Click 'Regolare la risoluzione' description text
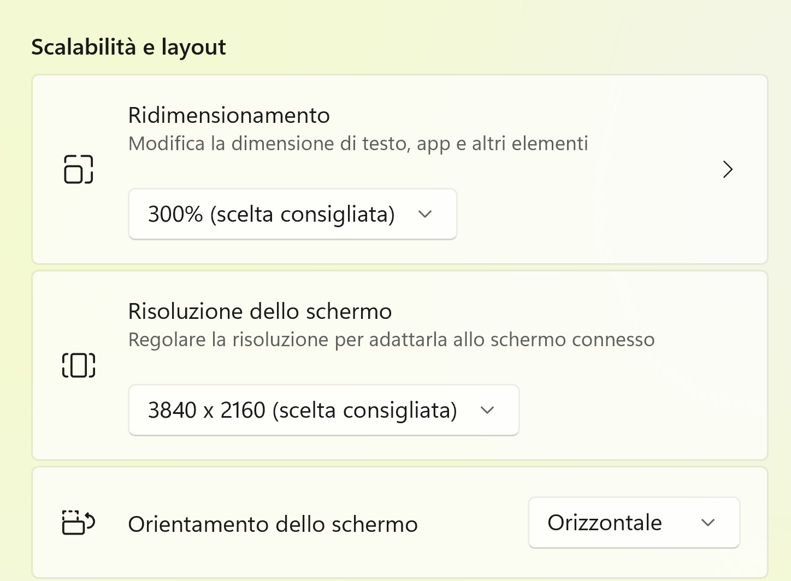Image resolution: width=791 pixels, height=581 pixels. (x=391, y=340)
